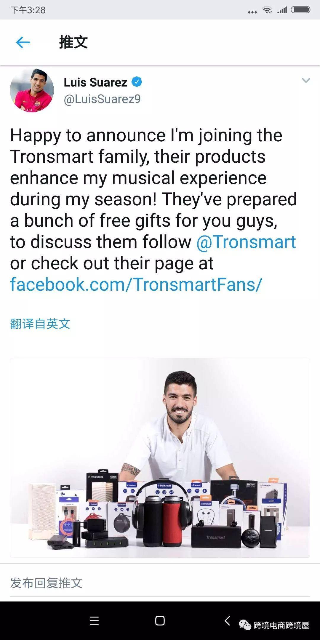Tap the Android navigation back chevron

click(x=227, y=620)
